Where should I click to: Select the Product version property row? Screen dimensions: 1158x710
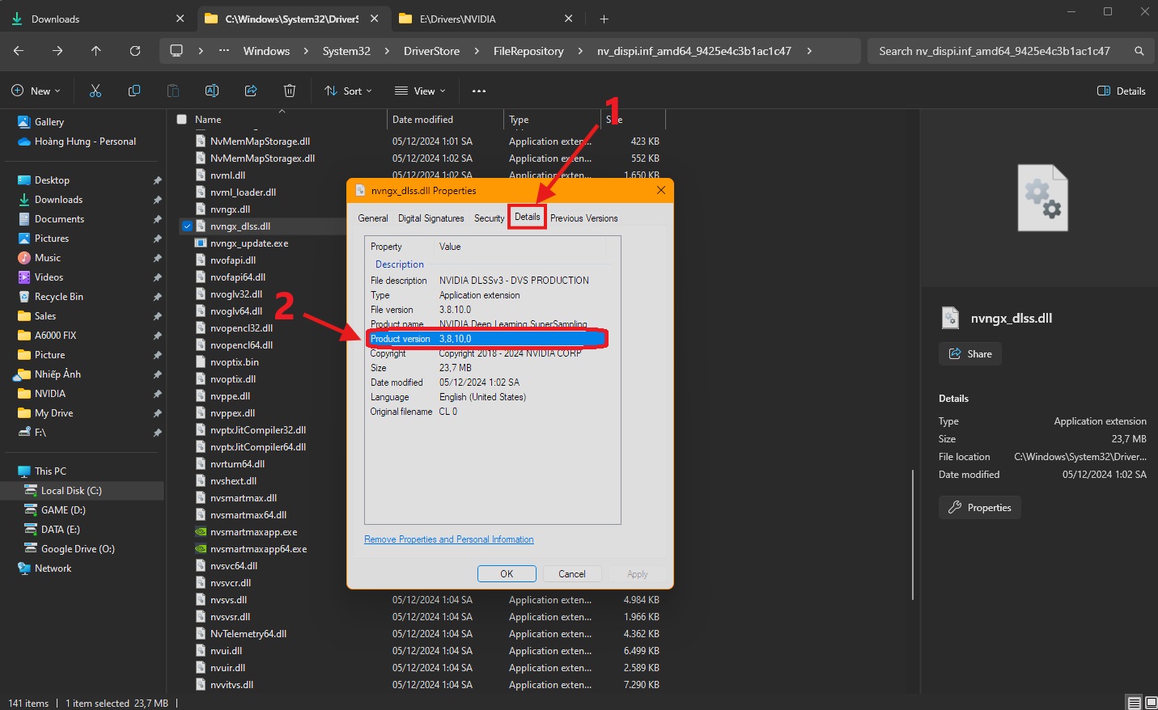(x=486, y=339)
